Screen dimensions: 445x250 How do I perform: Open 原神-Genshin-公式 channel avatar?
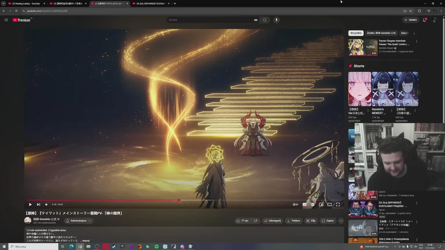point(28,220)
